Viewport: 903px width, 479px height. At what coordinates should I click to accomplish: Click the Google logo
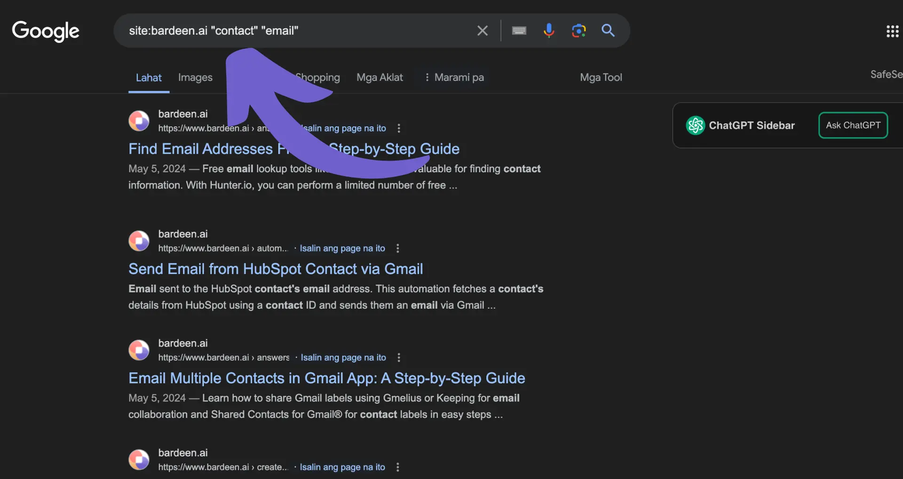pyautogui.click(x=46, y=31)
